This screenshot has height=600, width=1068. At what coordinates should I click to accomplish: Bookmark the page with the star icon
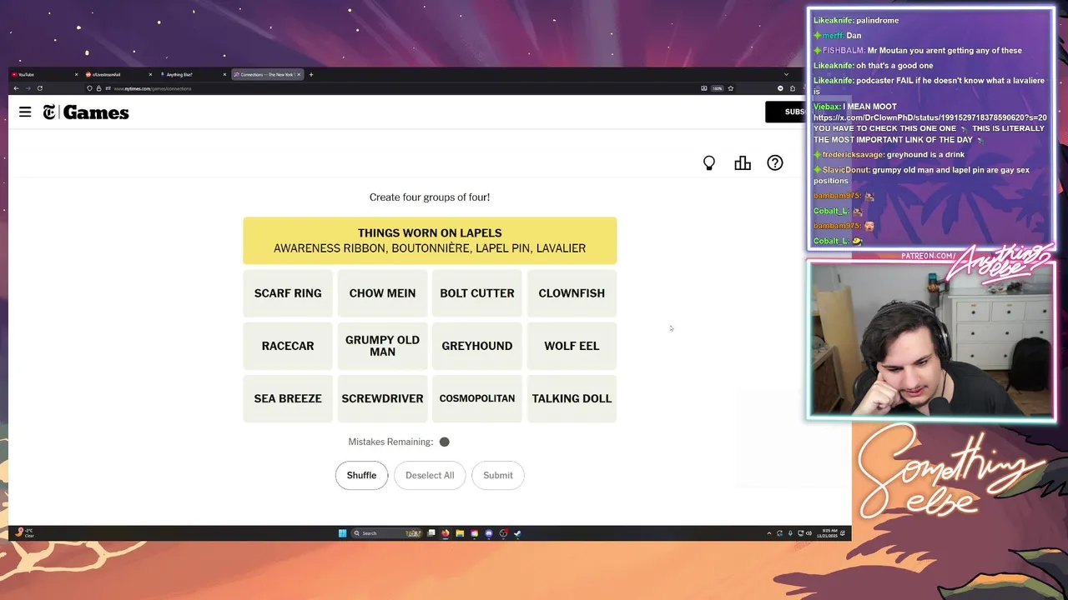pyautogui.click(x=731, y=88)
